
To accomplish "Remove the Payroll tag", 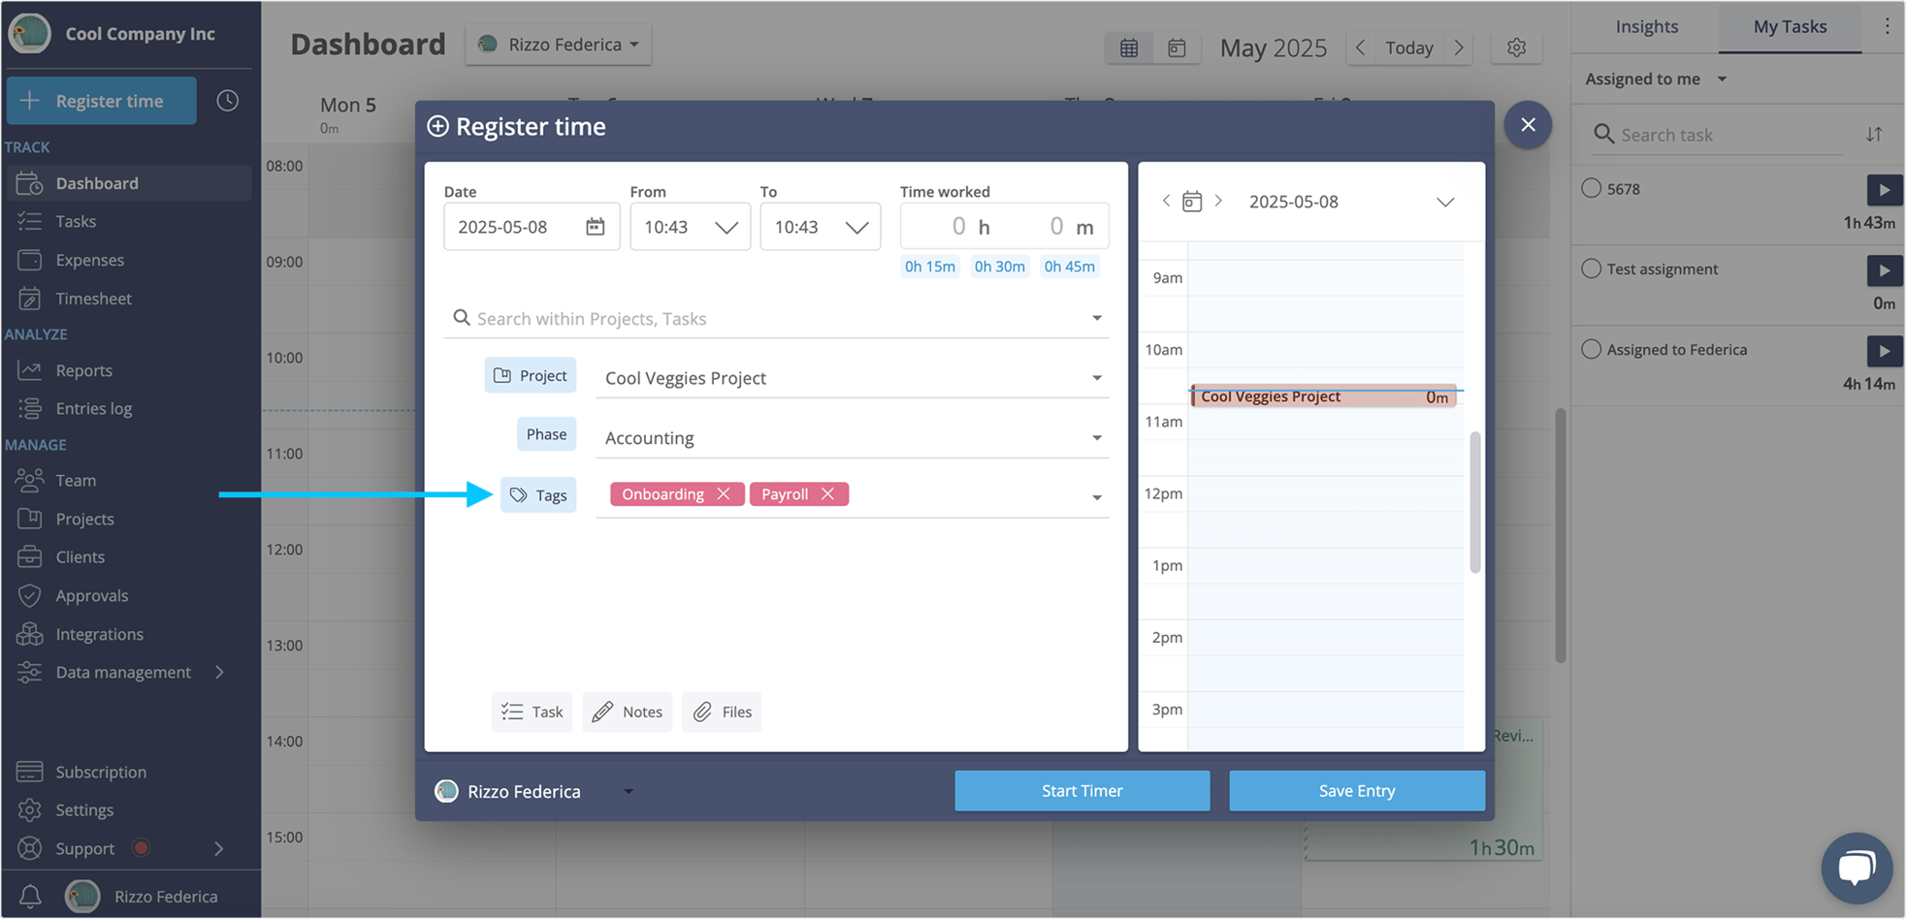I will (x=827, y=494).
